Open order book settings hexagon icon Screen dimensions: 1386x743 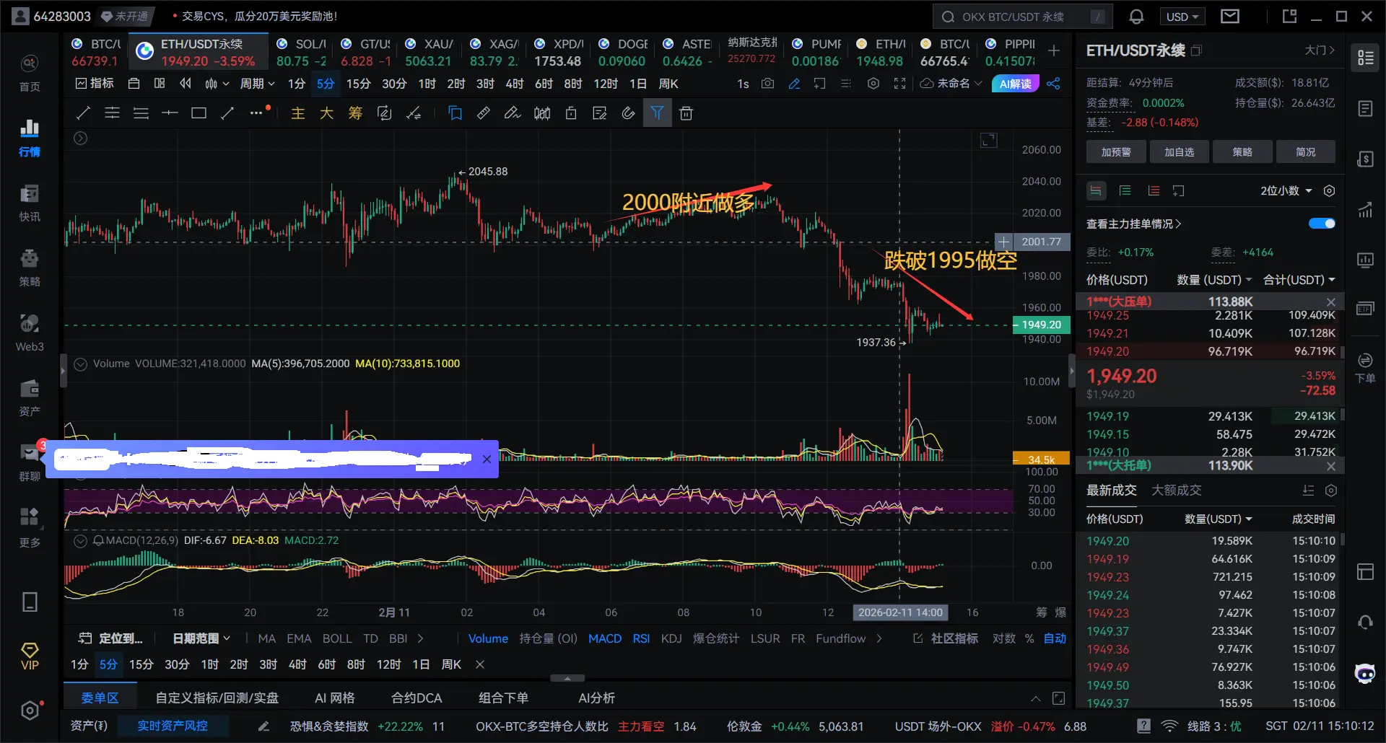[1329, 191]
